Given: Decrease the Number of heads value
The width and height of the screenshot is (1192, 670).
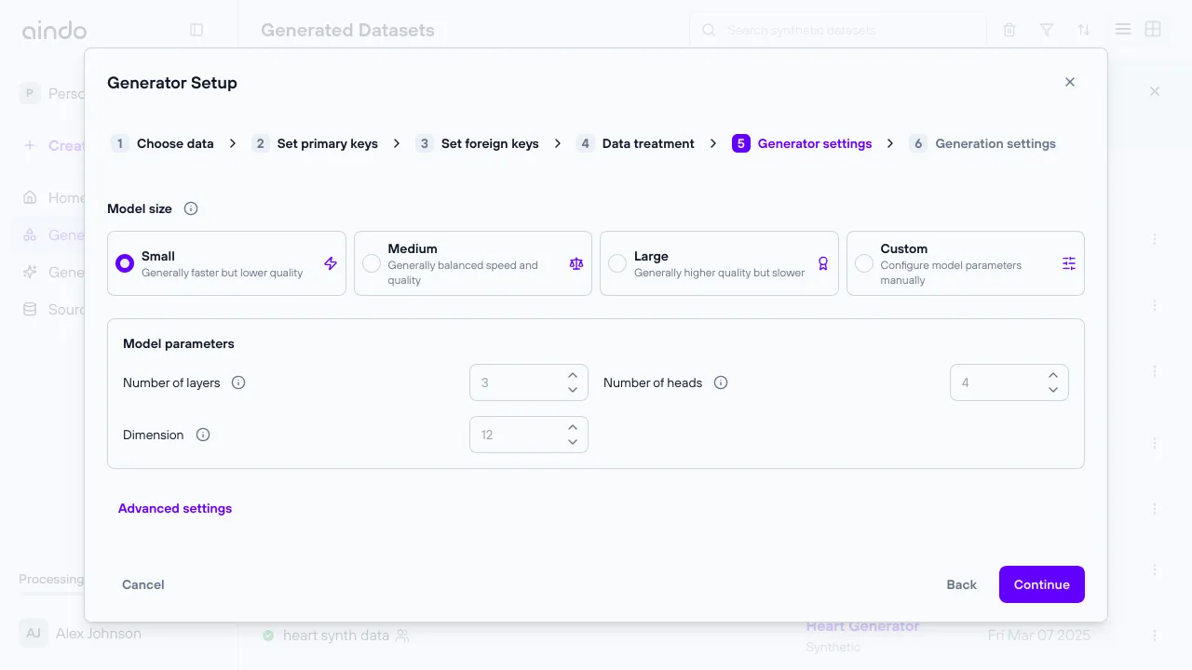Looking at the screenshot, I should 1053,390.
